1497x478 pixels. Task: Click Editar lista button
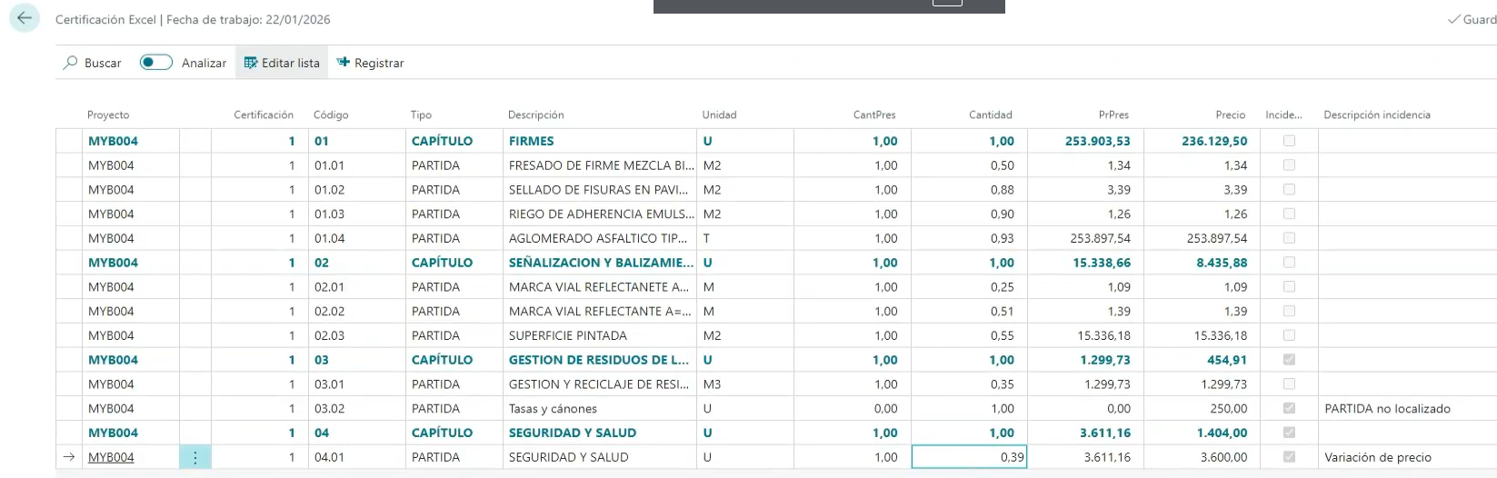click(282, 63)
